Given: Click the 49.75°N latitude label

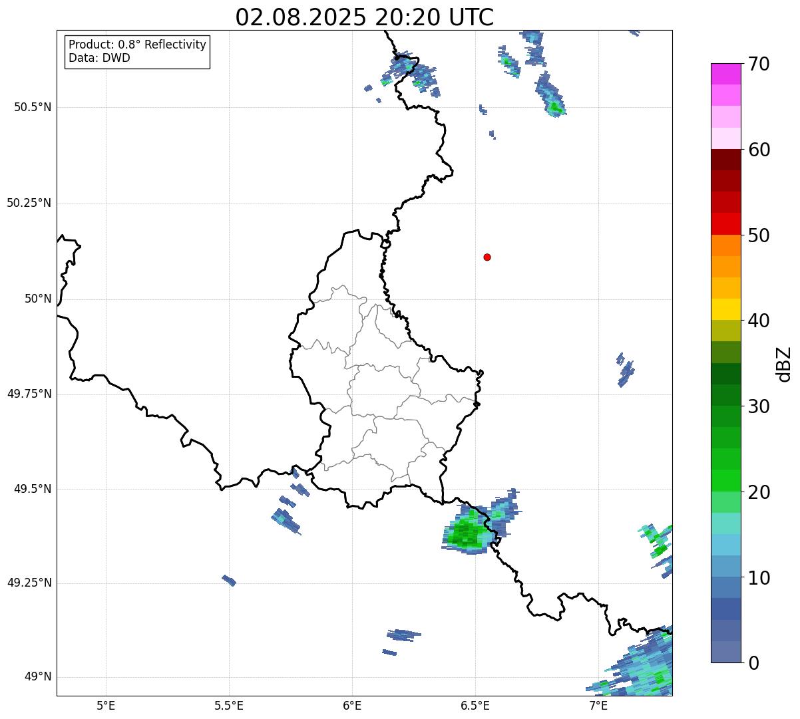Looking at the screenshot, I should pos(29,394).
